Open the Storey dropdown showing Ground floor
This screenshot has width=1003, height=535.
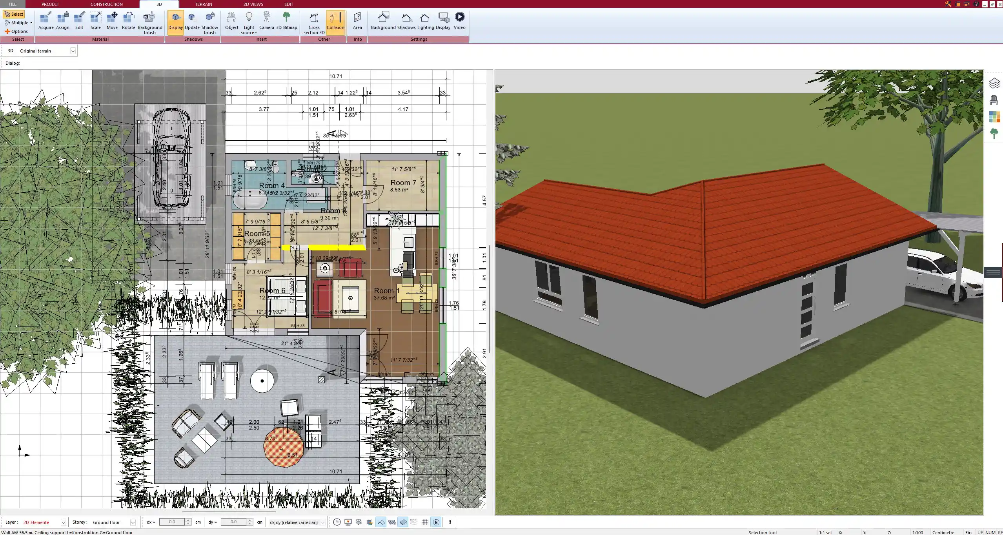(133, 522)
